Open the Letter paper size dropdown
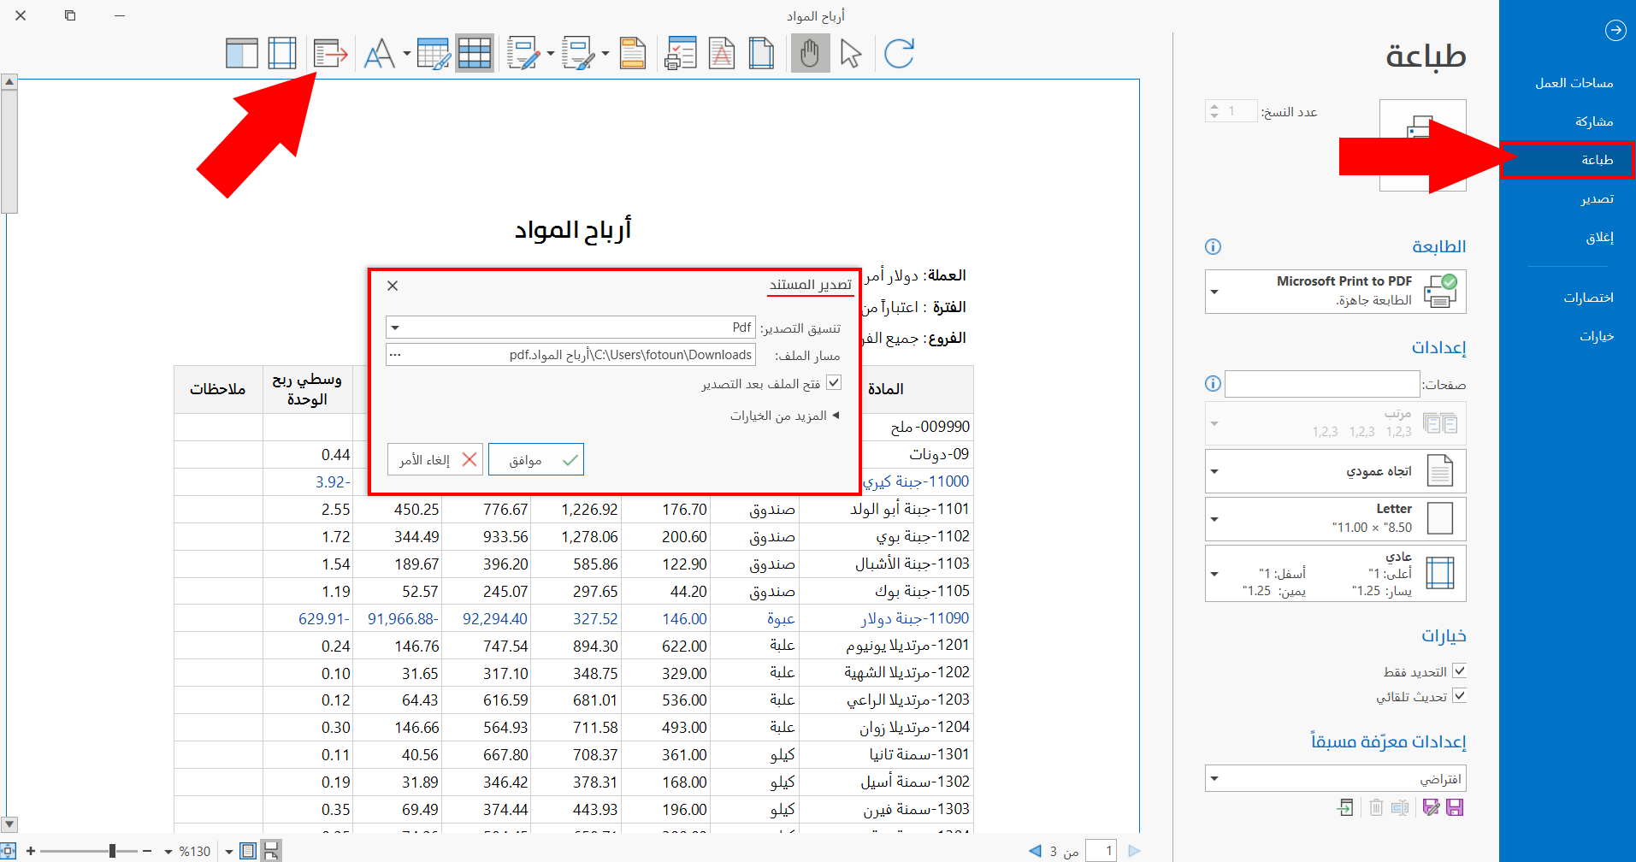 click(x=1335, y=519)
